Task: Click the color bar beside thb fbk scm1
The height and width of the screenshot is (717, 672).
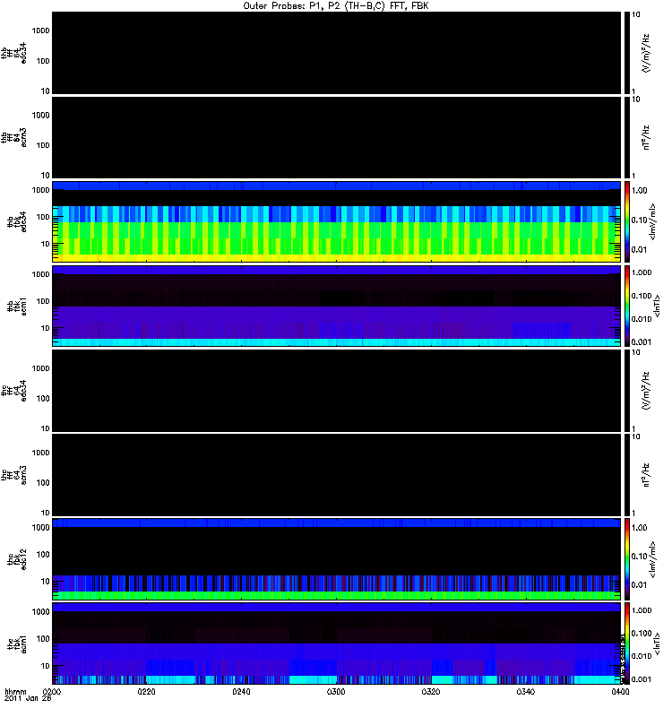Action: coord(627,306)
